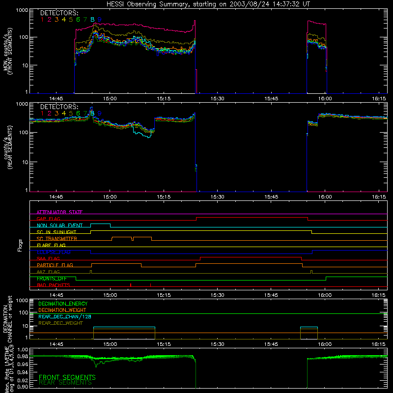Viewport: 393px width, 393px height.
Task: Select detector 5 label in front segments legend
Action: (71, 20)
